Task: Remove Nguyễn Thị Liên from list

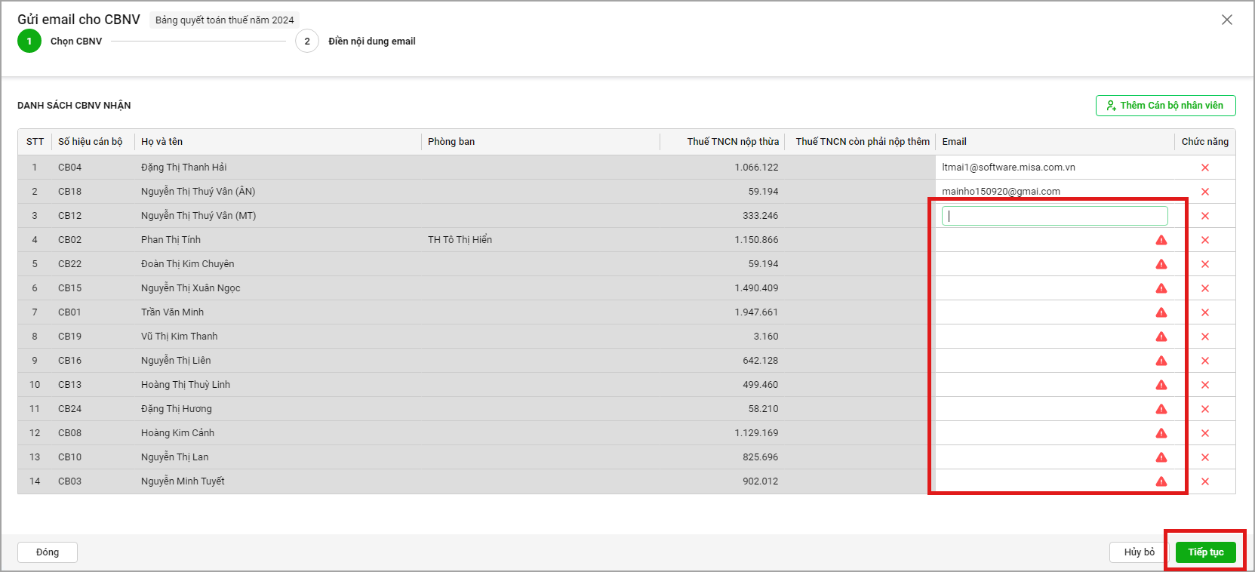Action: 1204,361
